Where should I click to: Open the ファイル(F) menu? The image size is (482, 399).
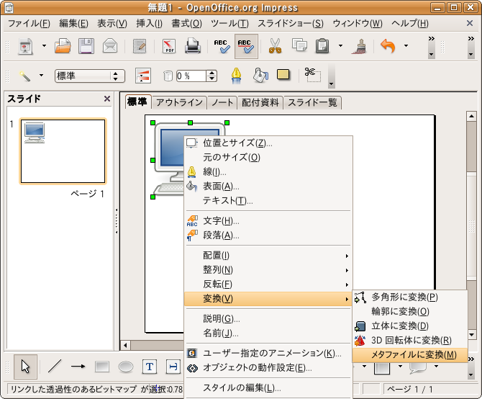pyautogui.click(x=29, y=23)
